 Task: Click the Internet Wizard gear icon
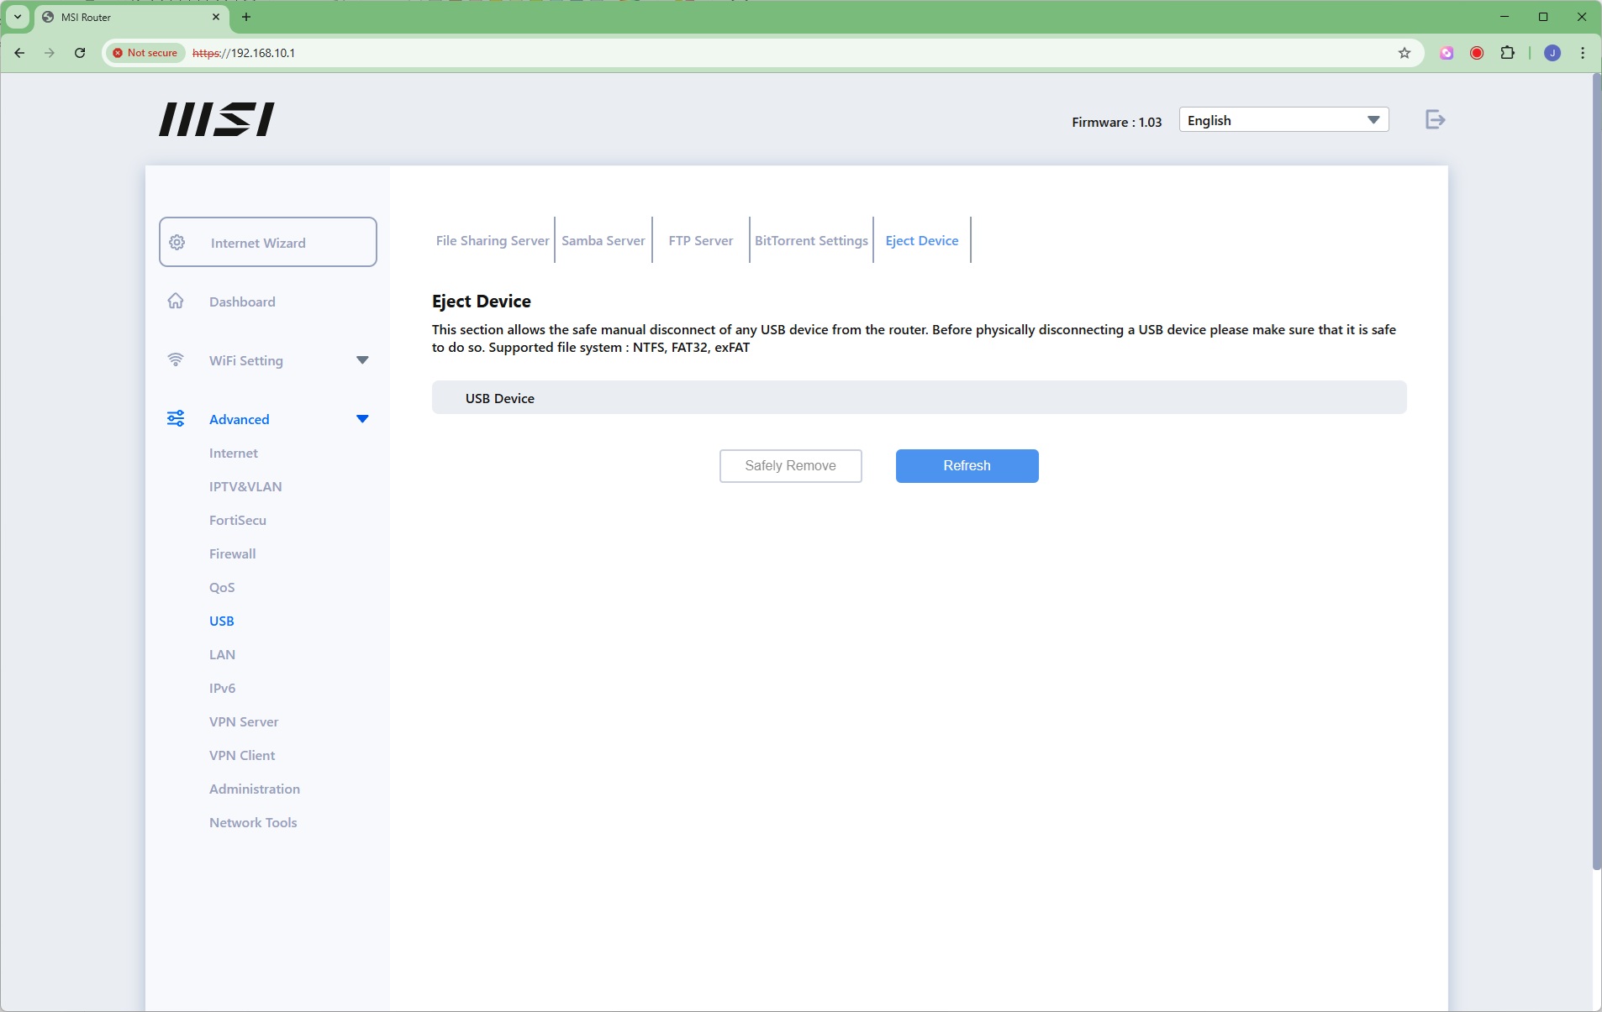pyautogui.click(x=177, y=243)
